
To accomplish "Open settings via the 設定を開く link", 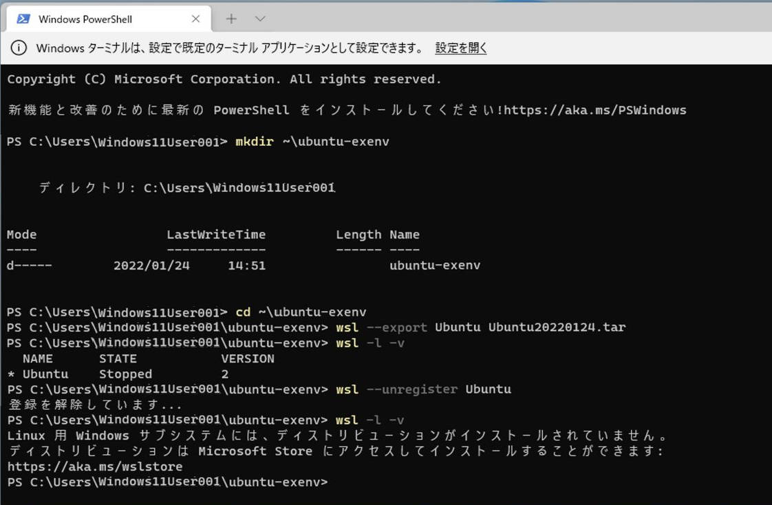I will (x=461, y=47).
